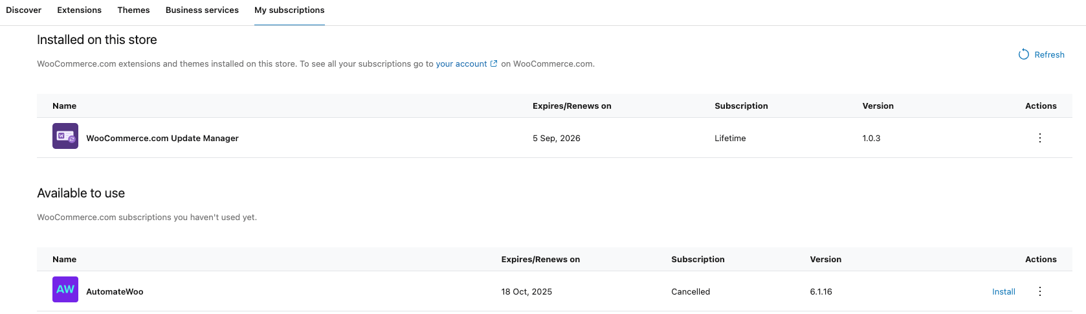
Task: Click the 'WooCommerce.com Update Manager' name
Action: point(162,138)
